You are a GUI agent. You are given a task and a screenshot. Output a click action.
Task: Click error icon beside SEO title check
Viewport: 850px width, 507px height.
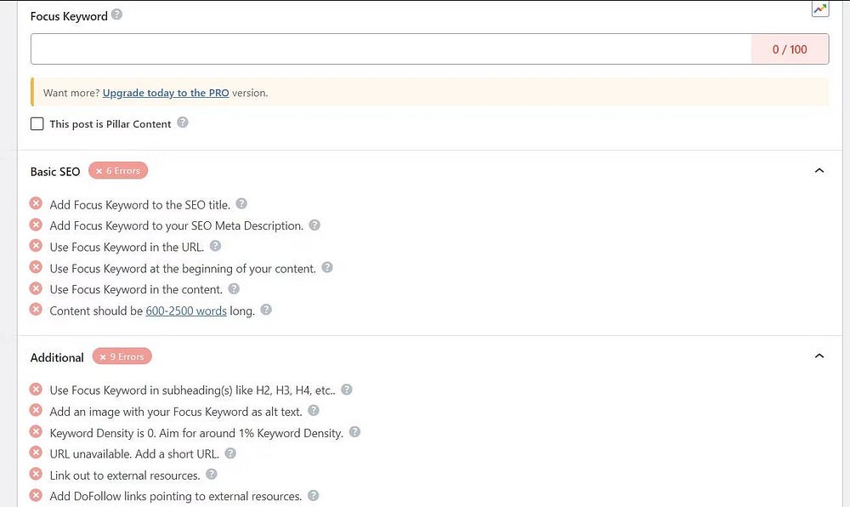(x=36, y=203)
